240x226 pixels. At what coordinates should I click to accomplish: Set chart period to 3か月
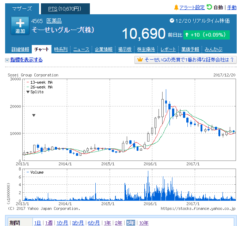[78, 223]
